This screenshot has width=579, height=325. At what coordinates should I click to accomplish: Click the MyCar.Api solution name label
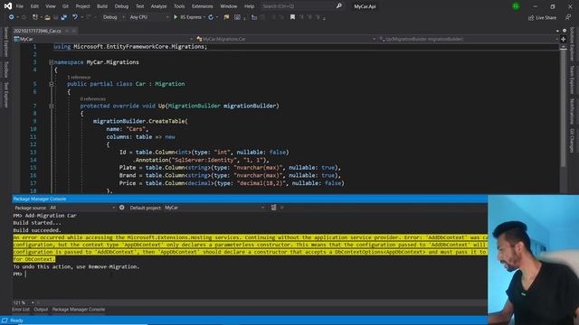click(x=365, y=6)
